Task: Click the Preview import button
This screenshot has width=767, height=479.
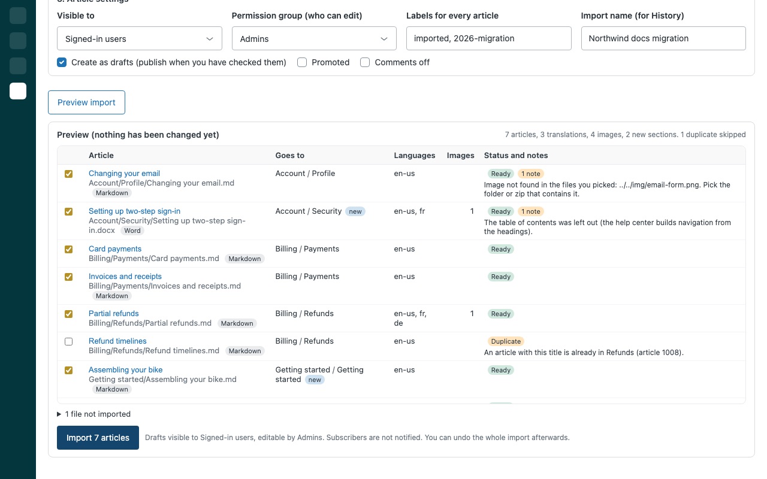Action: pyautogui.click(x=86, y=102)
